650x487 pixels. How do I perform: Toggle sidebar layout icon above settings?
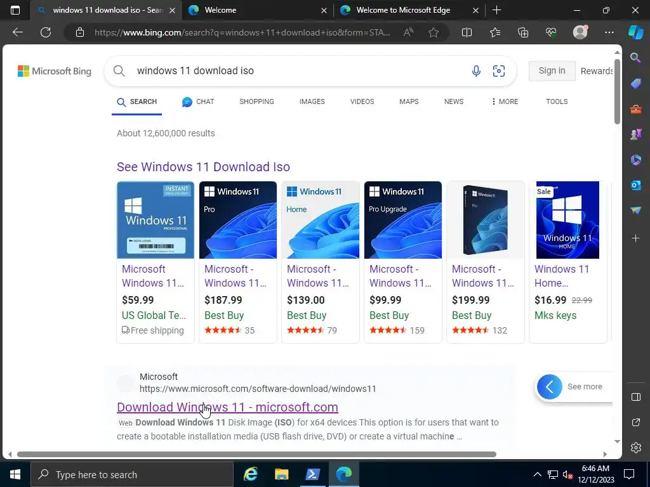(x=636, y=397)
